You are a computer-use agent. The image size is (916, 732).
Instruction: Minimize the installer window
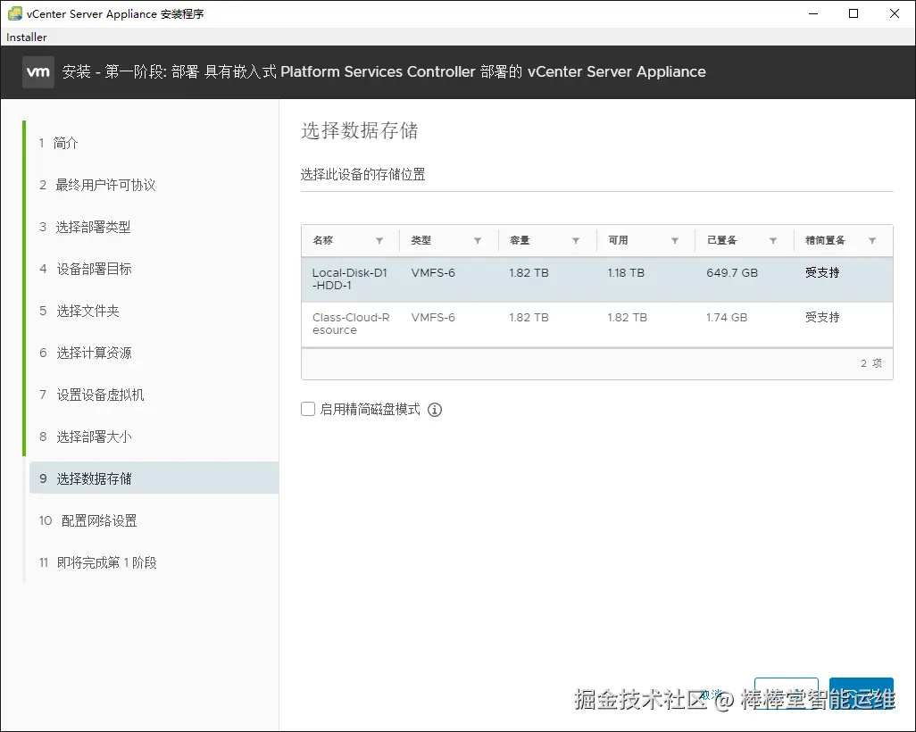tap(812, 13)
